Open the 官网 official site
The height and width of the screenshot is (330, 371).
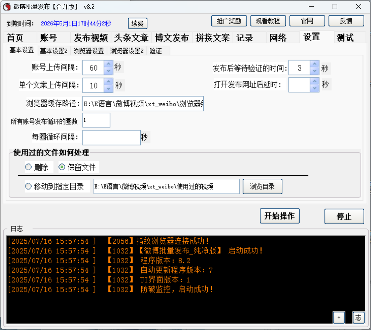[307, 21]
